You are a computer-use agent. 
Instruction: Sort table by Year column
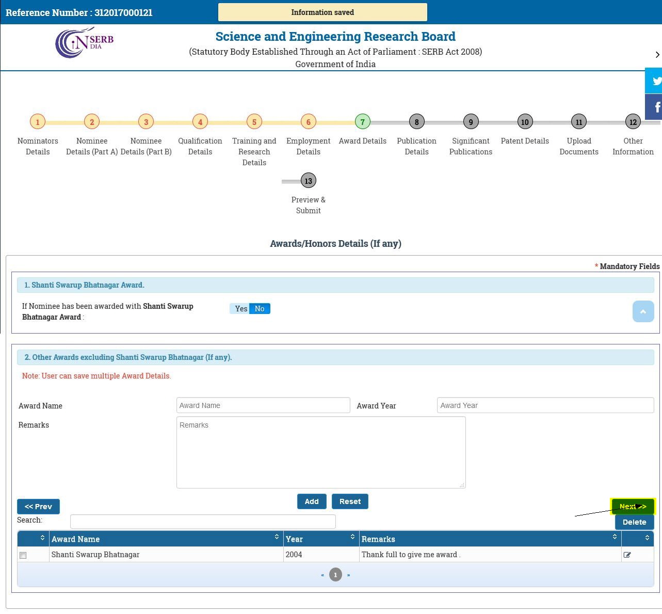[321, 539]
